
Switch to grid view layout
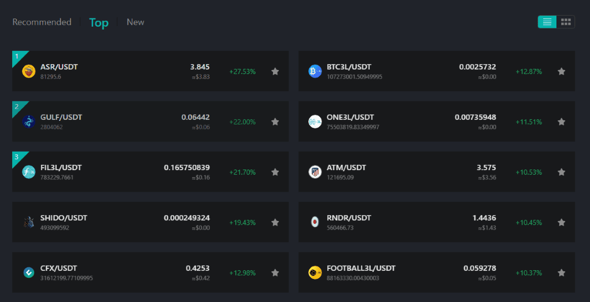(x=566, y=22)
